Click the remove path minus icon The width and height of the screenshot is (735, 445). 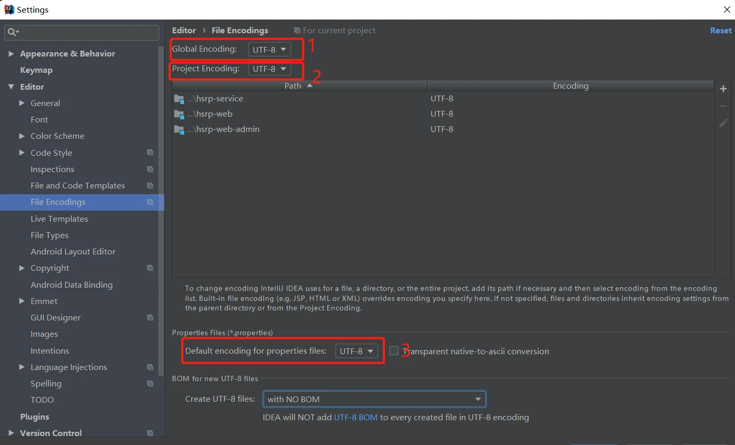(x=723, y=106)
